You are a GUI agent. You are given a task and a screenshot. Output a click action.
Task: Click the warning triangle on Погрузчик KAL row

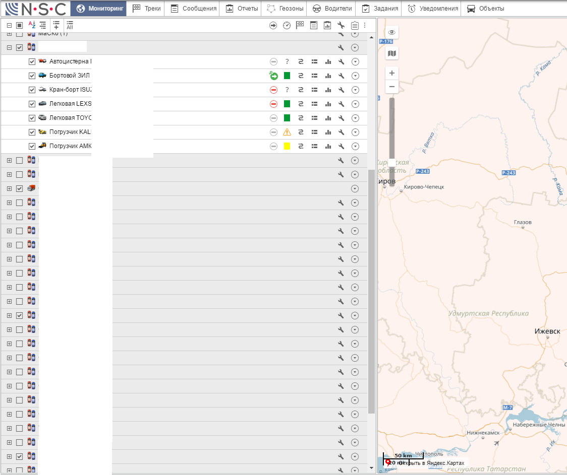[287, 132]
